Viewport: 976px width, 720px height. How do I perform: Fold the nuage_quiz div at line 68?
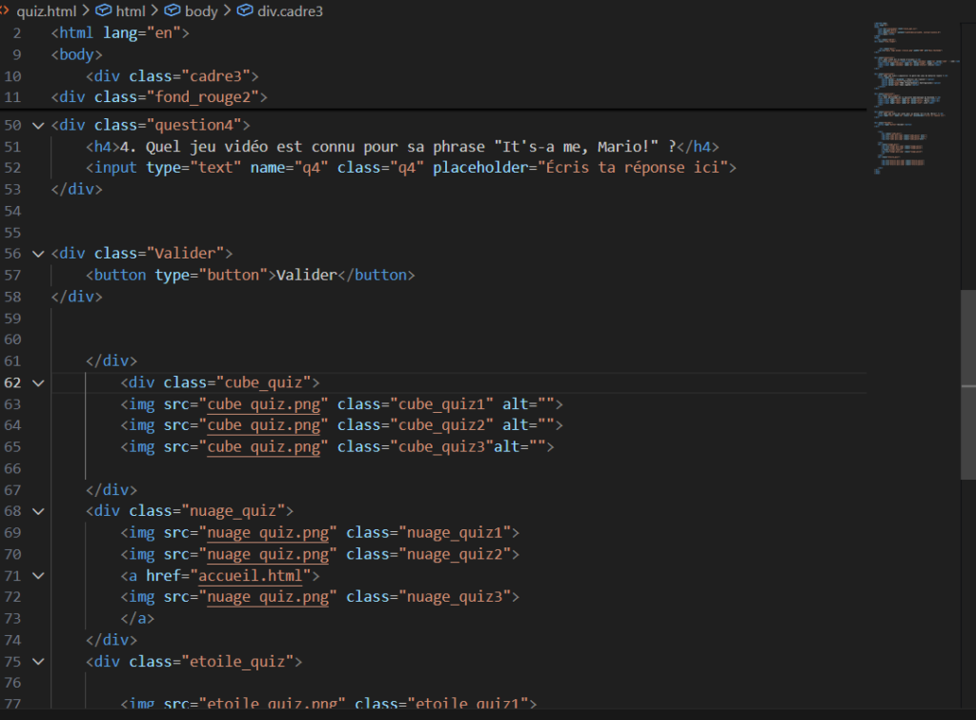[x=38, y=511]
